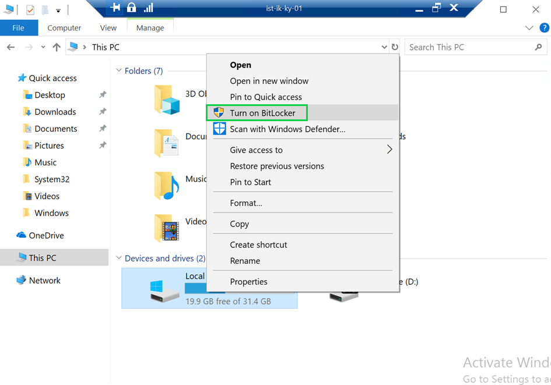Open Customize Quick Access Toolbar dropdown
The height and width of the screenshot is (385, 551).
coord(58,10)
